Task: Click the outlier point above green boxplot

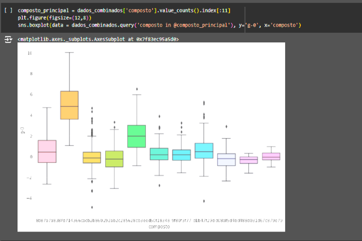Action: click(136, 89)
